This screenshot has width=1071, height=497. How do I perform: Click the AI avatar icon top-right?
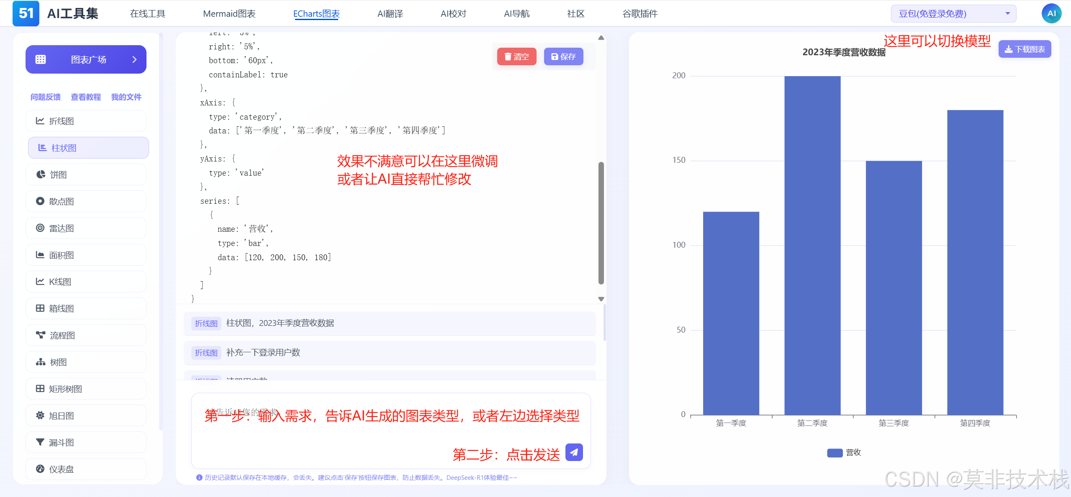1051,13
